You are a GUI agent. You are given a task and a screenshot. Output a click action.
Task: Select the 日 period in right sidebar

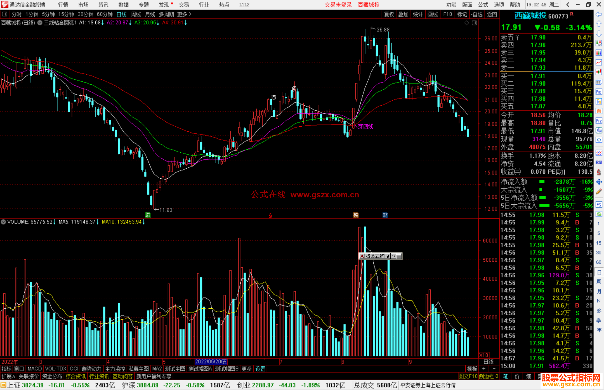coord(599,272)
